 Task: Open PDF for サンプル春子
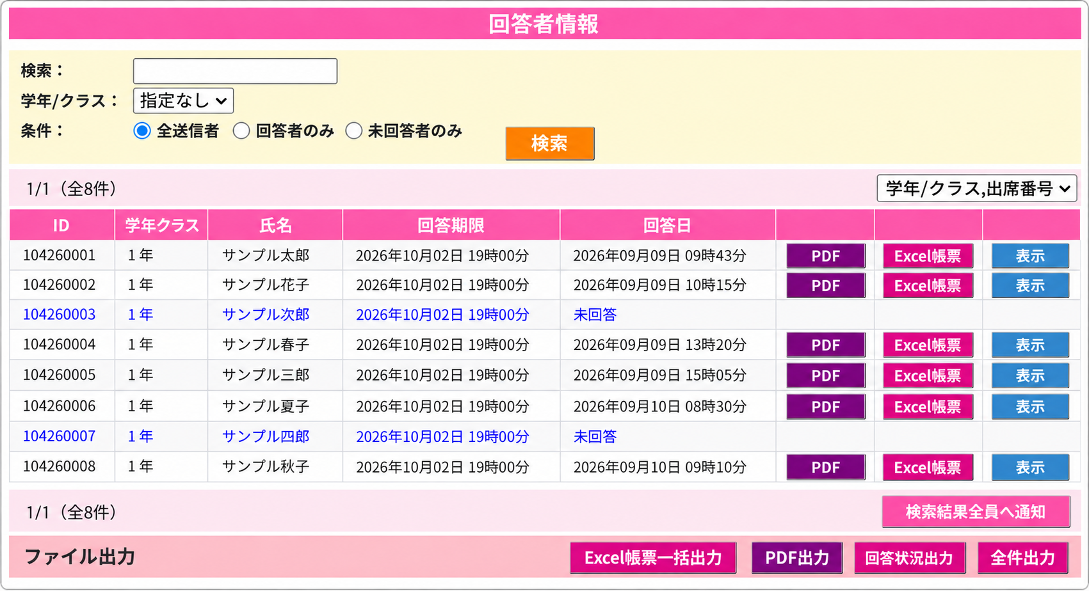825,345
